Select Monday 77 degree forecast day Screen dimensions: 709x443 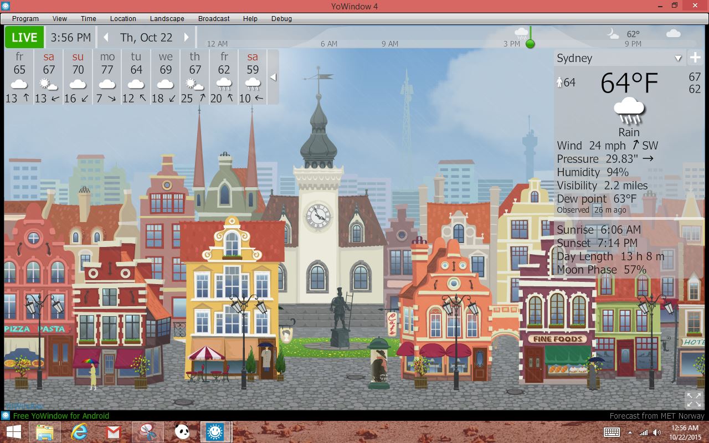pos(107,76)
